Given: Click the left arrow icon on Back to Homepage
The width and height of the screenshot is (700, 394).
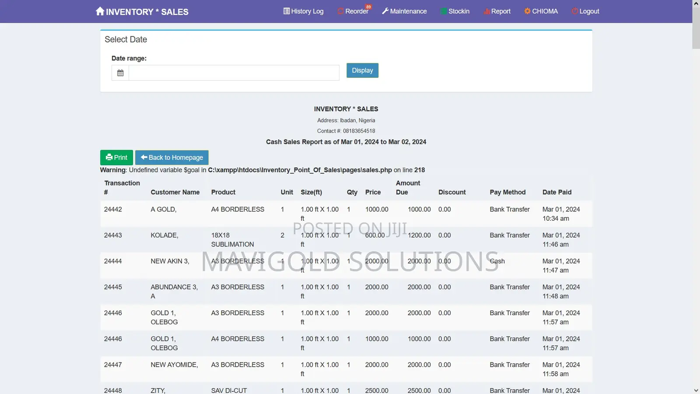Looking at the screenshot, I should pyautogui.click(x=144, y=157).
